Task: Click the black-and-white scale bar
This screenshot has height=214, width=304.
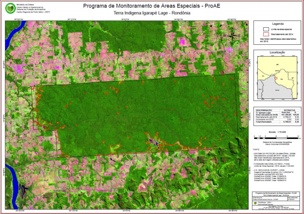Action: pyautogui.click(x=276, y=138)
